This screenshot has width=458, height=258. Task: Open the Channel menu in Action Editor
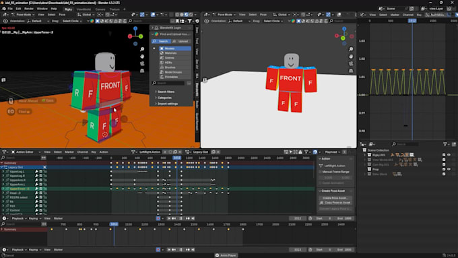[82, 152]
